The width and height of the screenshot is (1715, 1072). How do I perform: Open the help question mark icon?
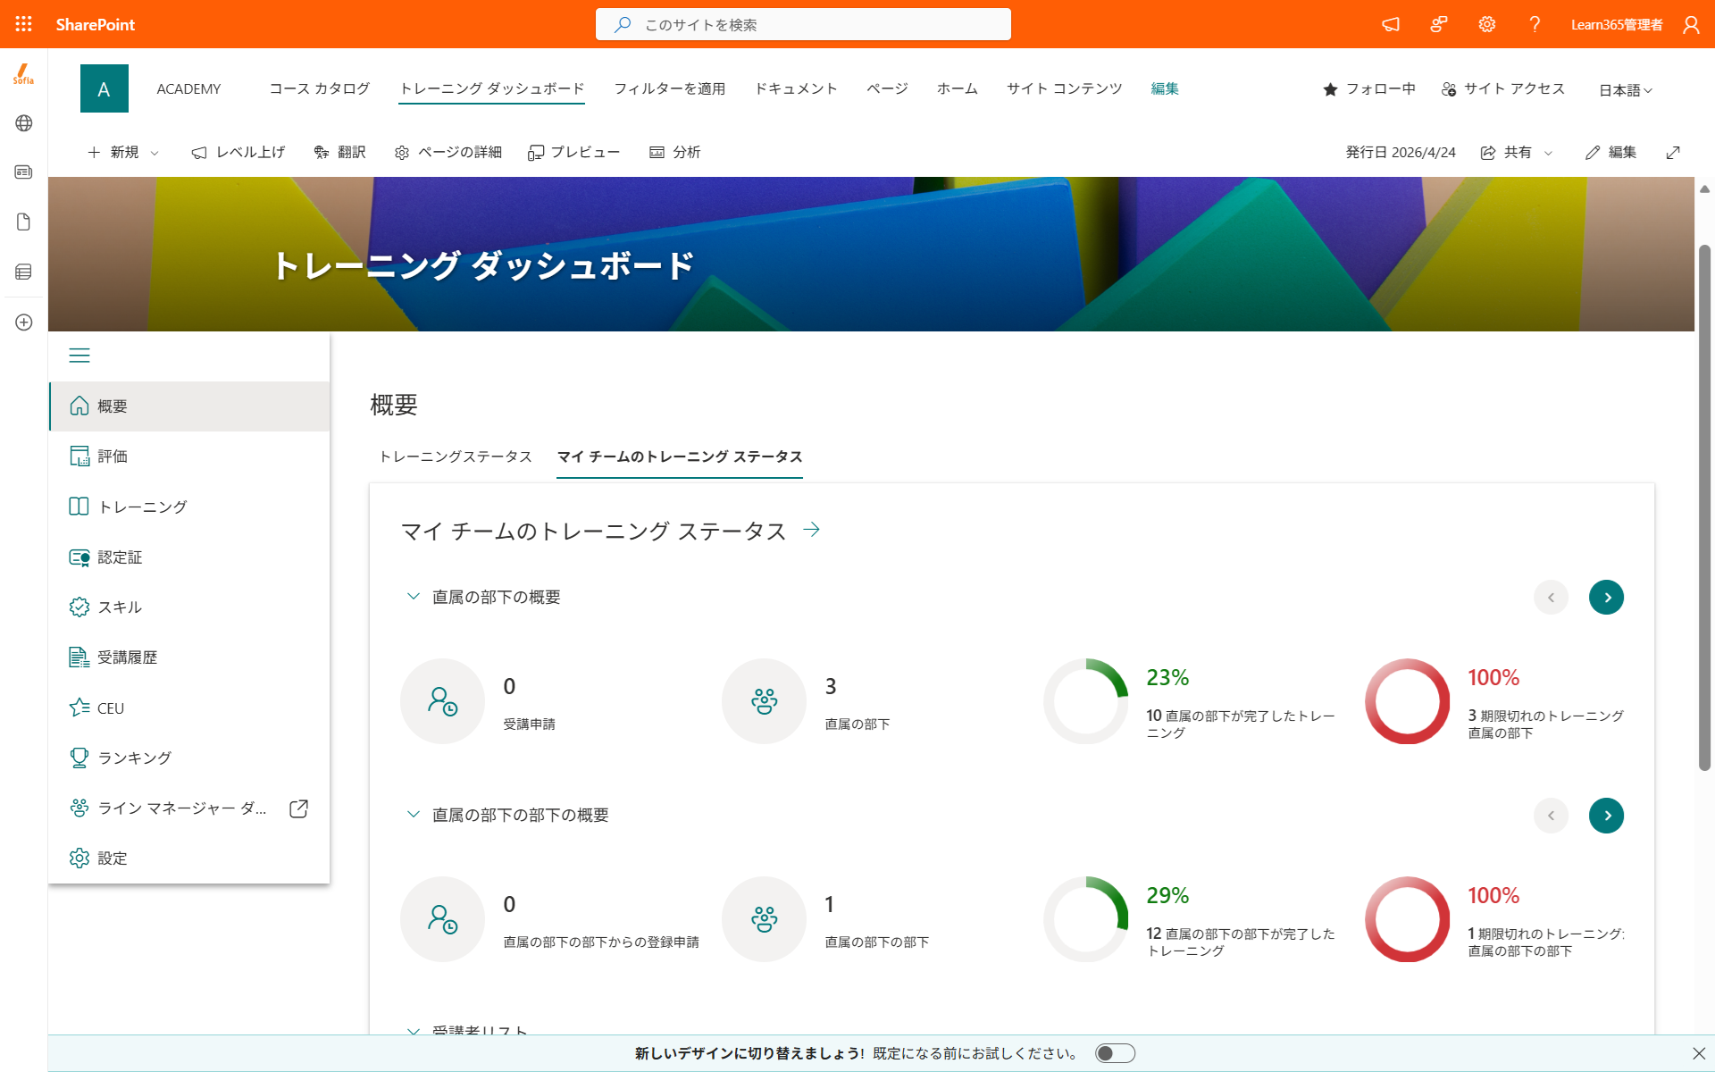click(x=1535, y=24)
